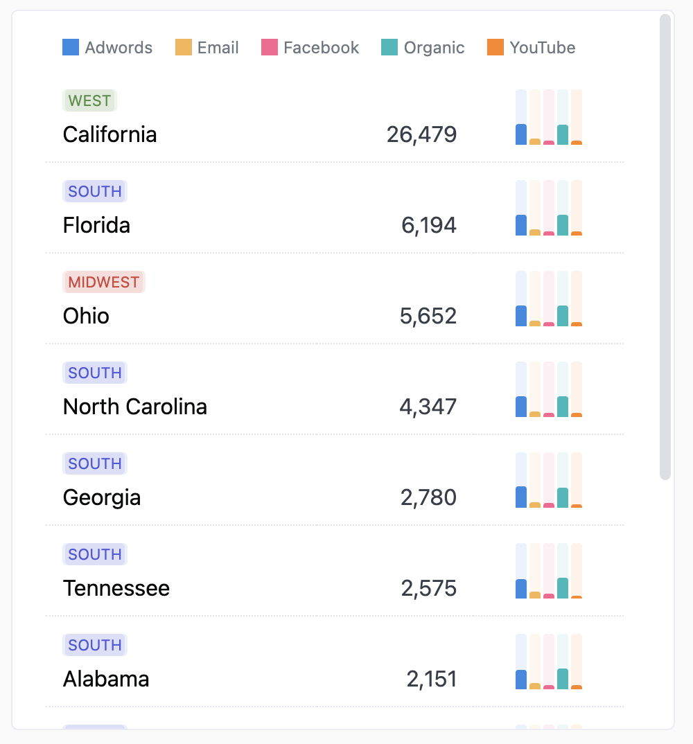
Task: Click the WEST region badge
Action: 89,100
